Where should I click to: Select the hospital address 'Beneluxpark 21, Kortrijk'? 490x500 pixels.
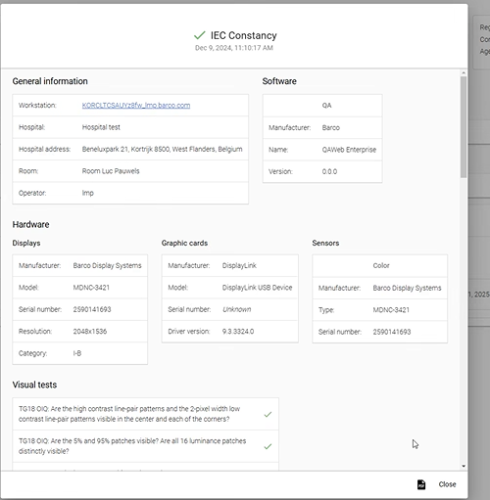162,149
